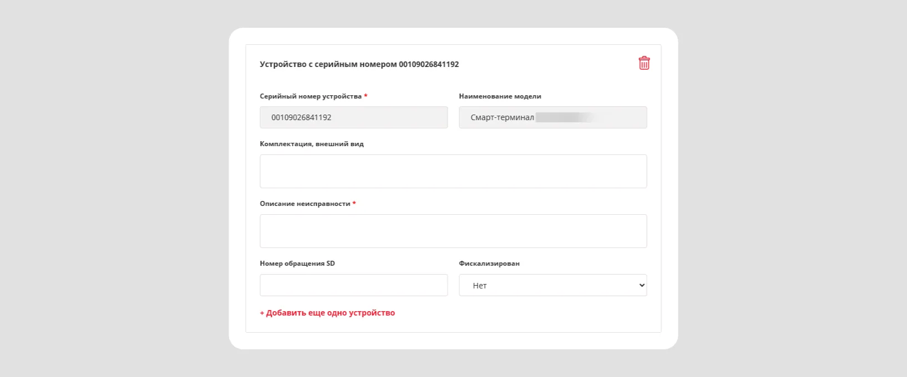
Task: Click into Описание неисправности text area
Action: click(x=453, y=231)
